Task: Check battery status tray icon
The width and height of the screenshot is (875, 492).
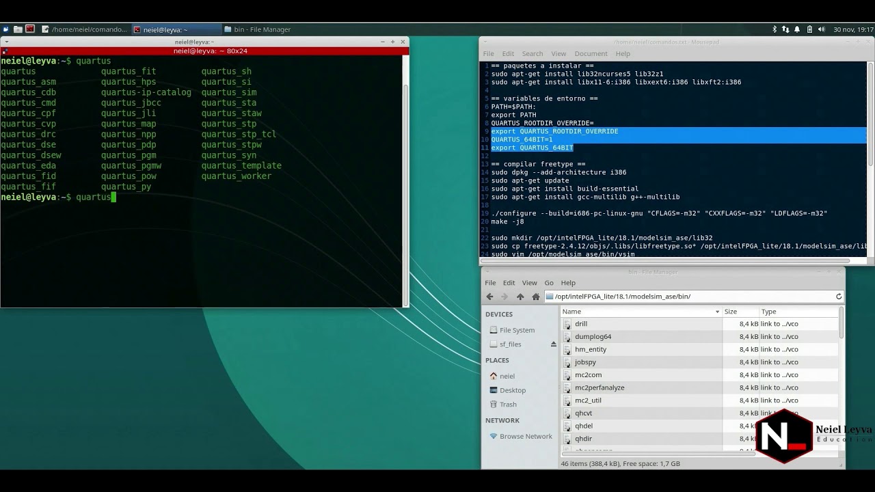Action: click(809, 29)
